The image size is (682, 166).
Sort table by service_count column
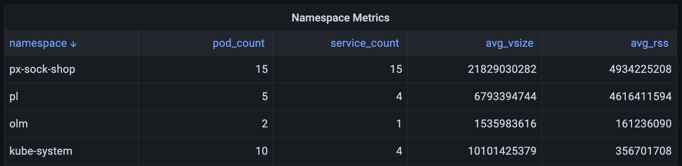364,43
